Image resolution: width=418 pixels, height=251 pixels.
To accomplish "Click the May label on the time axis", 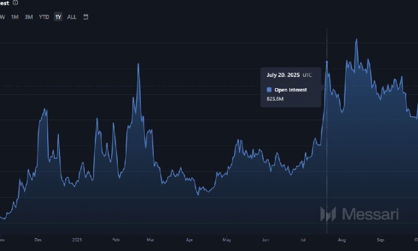I will pos(227,239).
